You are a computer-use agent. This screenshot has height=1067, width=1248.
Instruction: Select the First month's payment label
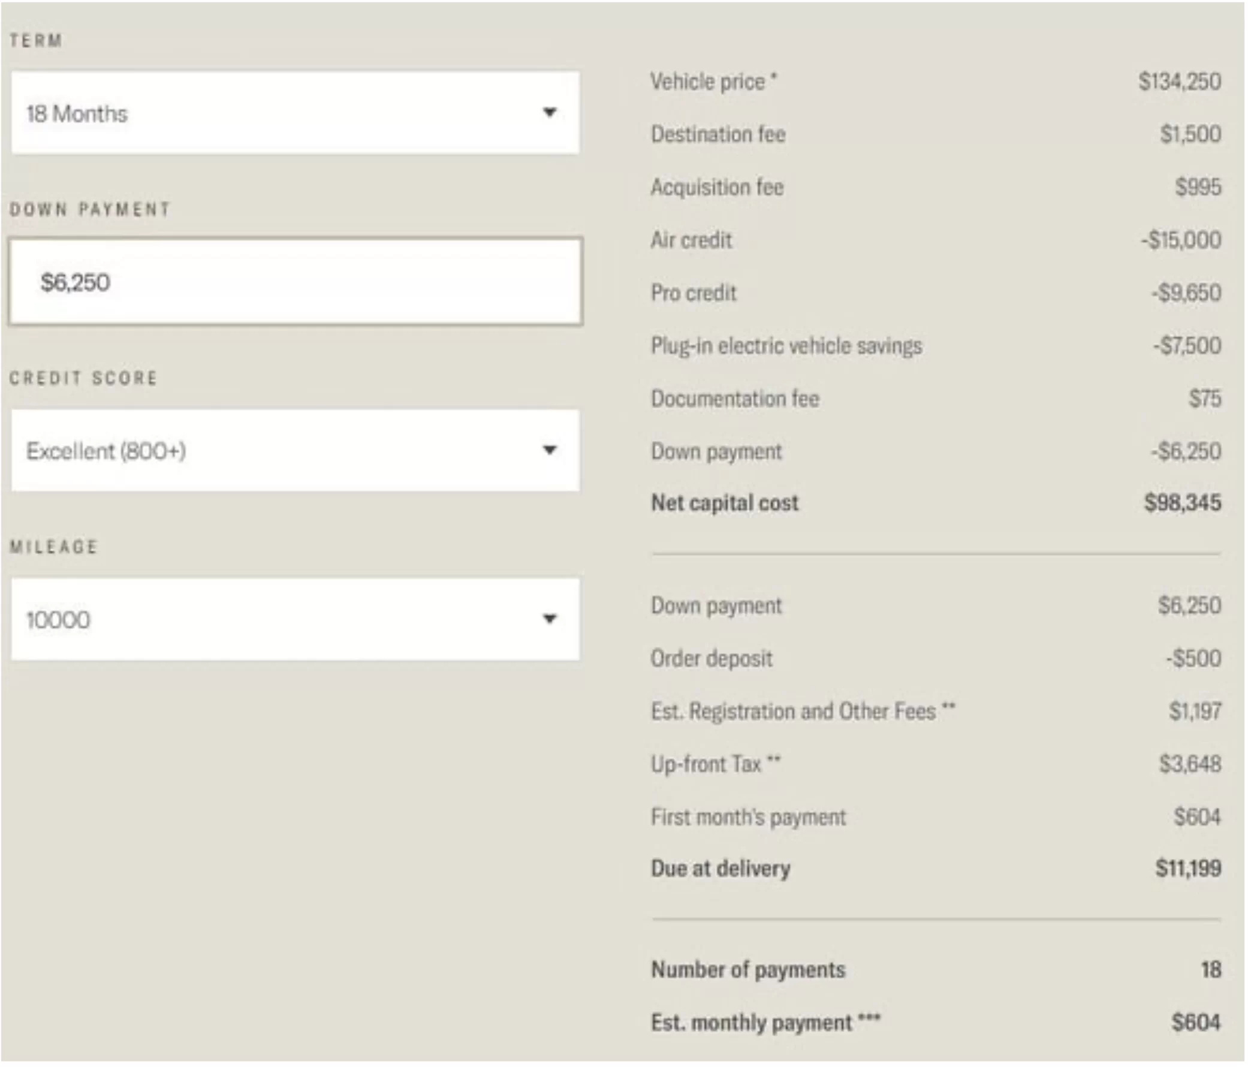[x=748, y=818]
